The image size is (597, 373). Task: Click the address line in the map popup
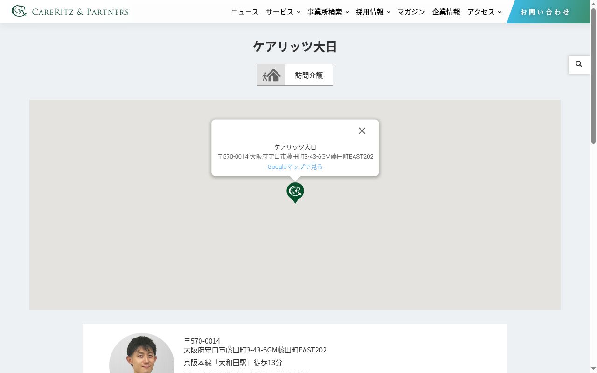(295, 157)
